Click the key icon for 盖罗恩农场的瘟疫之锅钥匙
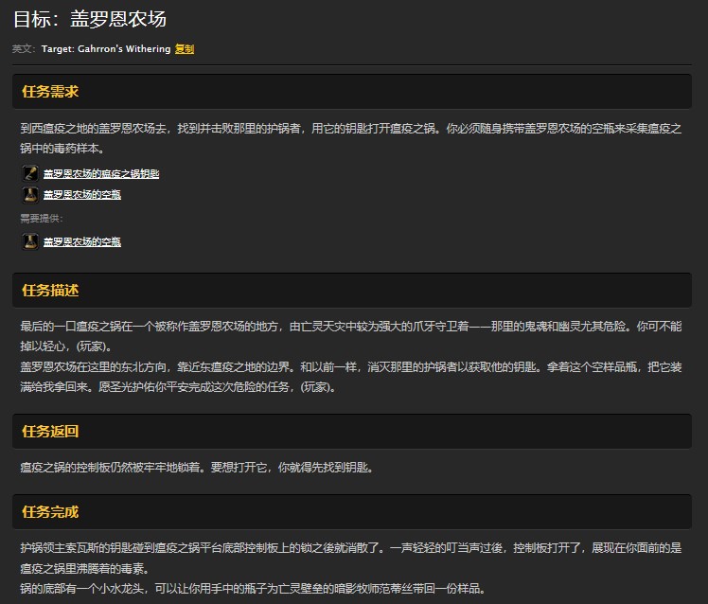708x604 pixels. click(x=30, y=173)
